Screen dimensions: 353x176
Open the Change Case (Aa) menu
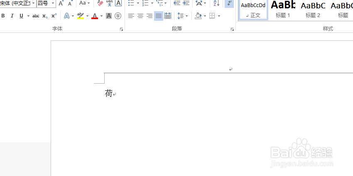(84, 3)
